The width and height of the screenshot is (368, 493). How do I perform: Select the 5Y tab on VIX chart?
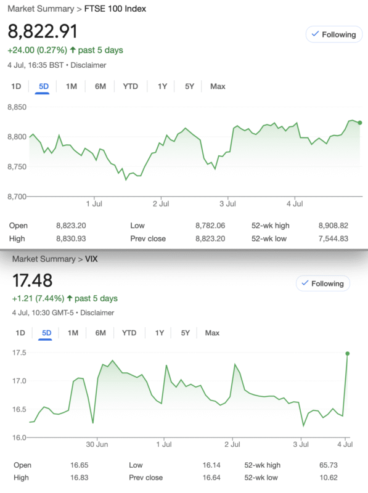click(186, 333)
